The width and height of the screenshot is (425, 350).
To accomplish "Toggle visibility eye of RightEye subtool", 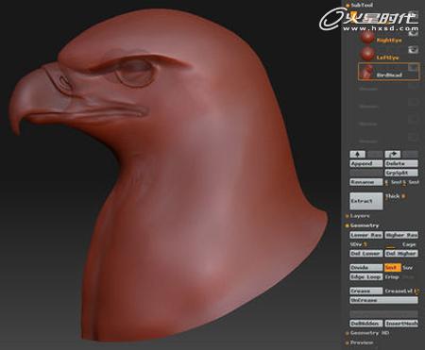I will (414, 32).
